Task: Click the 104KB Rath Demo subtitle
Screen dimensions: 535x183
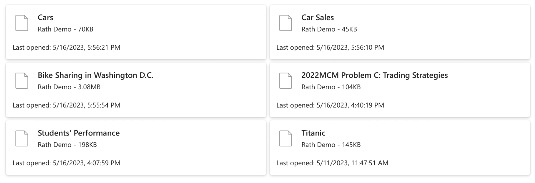Action: (x=331, y=87)
